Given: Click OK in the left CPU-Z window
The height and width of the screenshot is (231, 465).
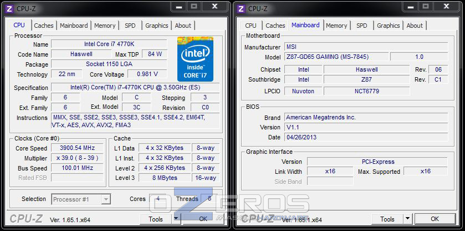Looking at the screenshot, I should point(203,219).
